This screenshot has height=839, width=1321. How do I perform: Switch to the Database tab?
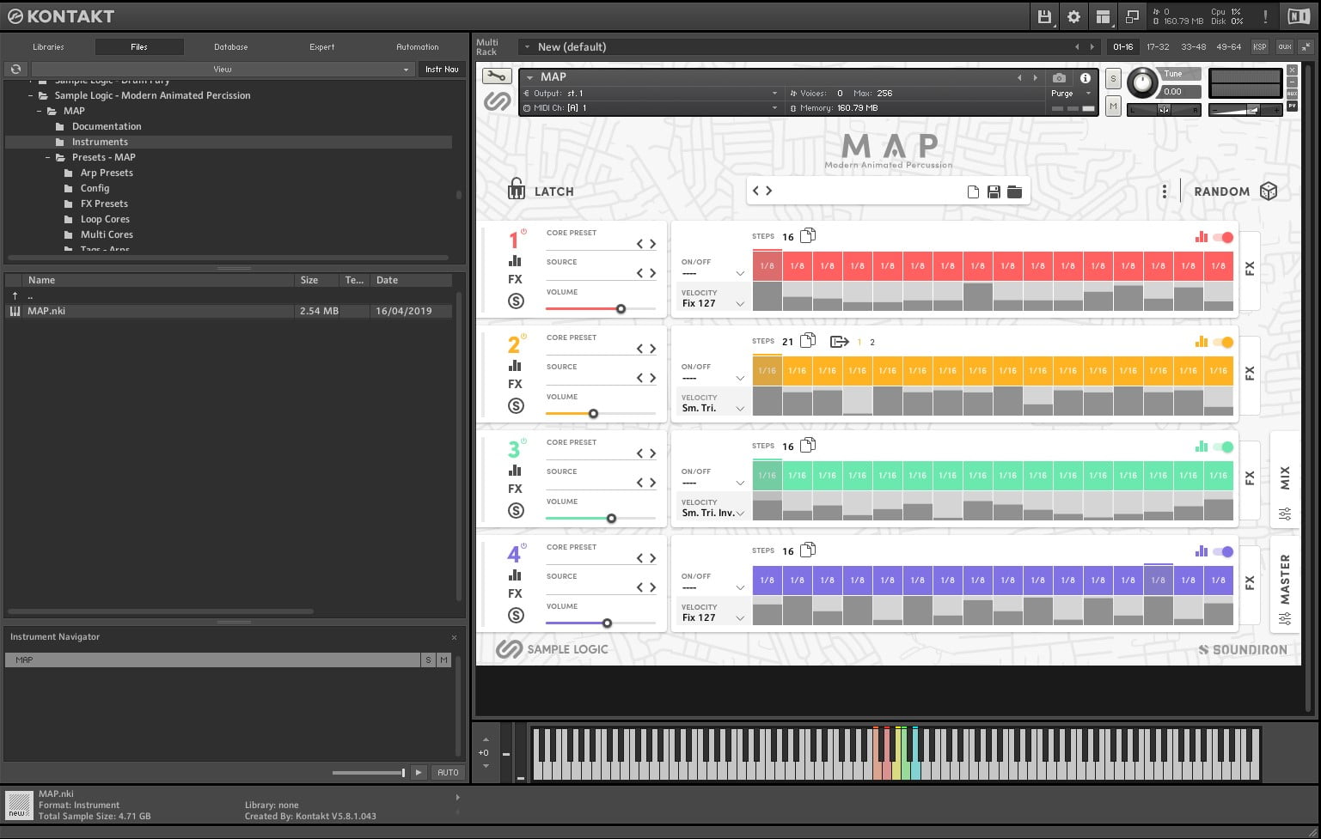[230, 46]
